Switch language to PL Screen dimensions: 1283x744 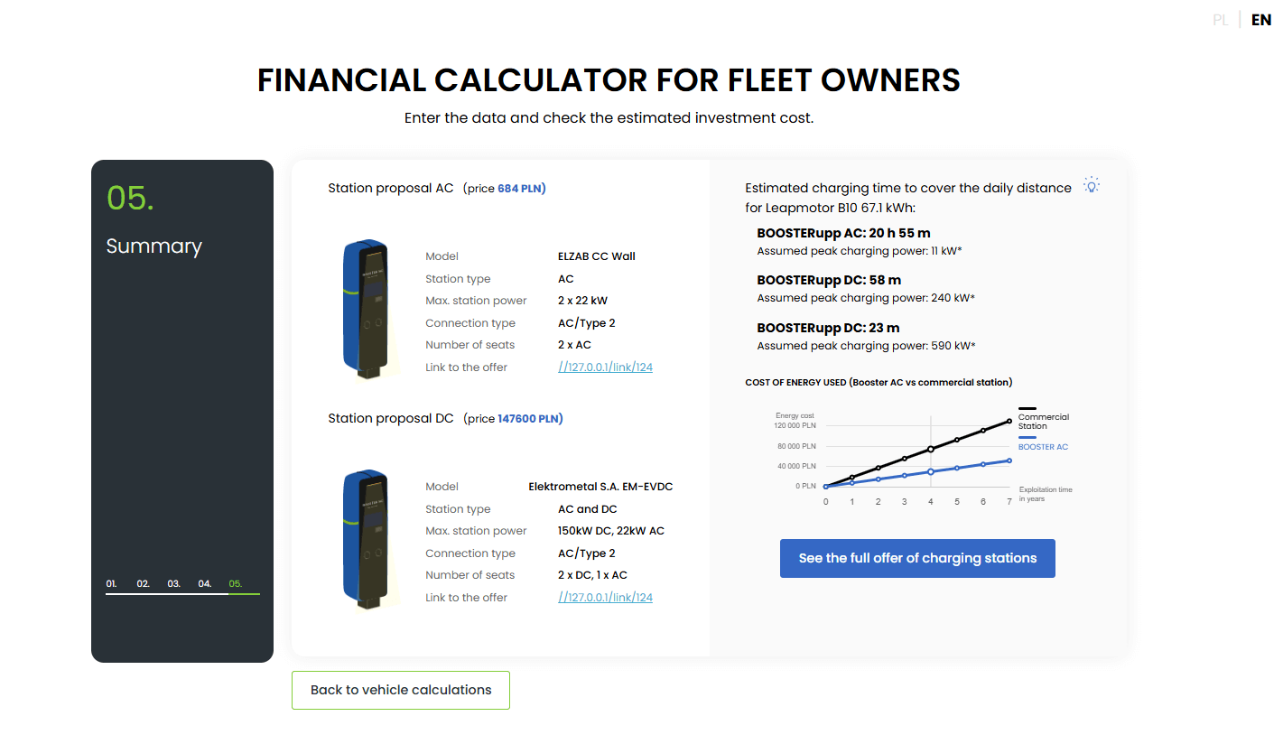(1220, 20)
